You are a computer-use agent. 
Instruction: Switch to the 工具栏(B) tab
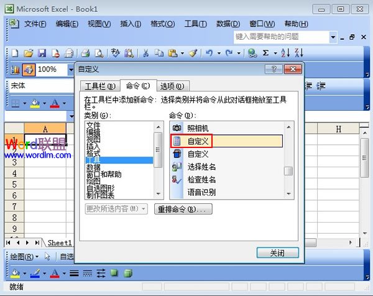click(100, 86)
